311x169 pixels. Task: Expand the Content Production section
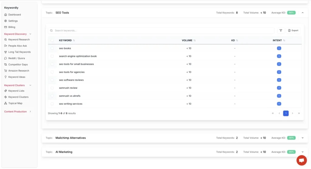(x=30, y=111)
